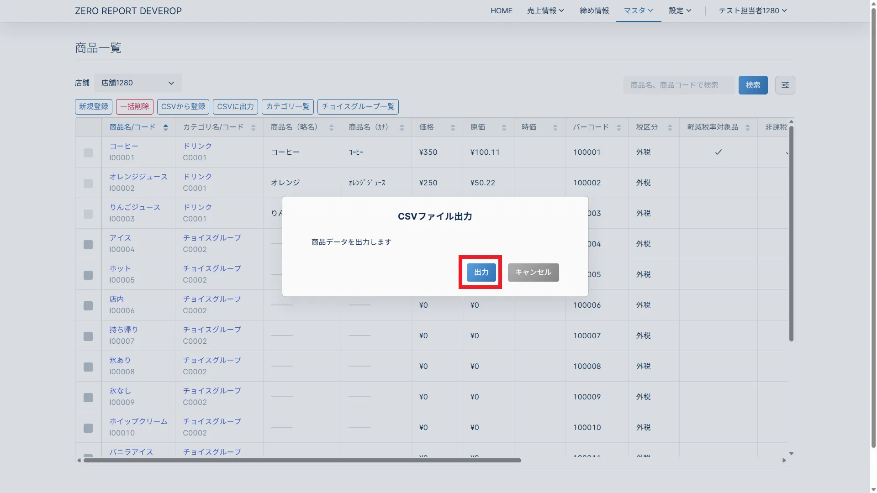Click the filter settings sliders icon

[785, 85]
